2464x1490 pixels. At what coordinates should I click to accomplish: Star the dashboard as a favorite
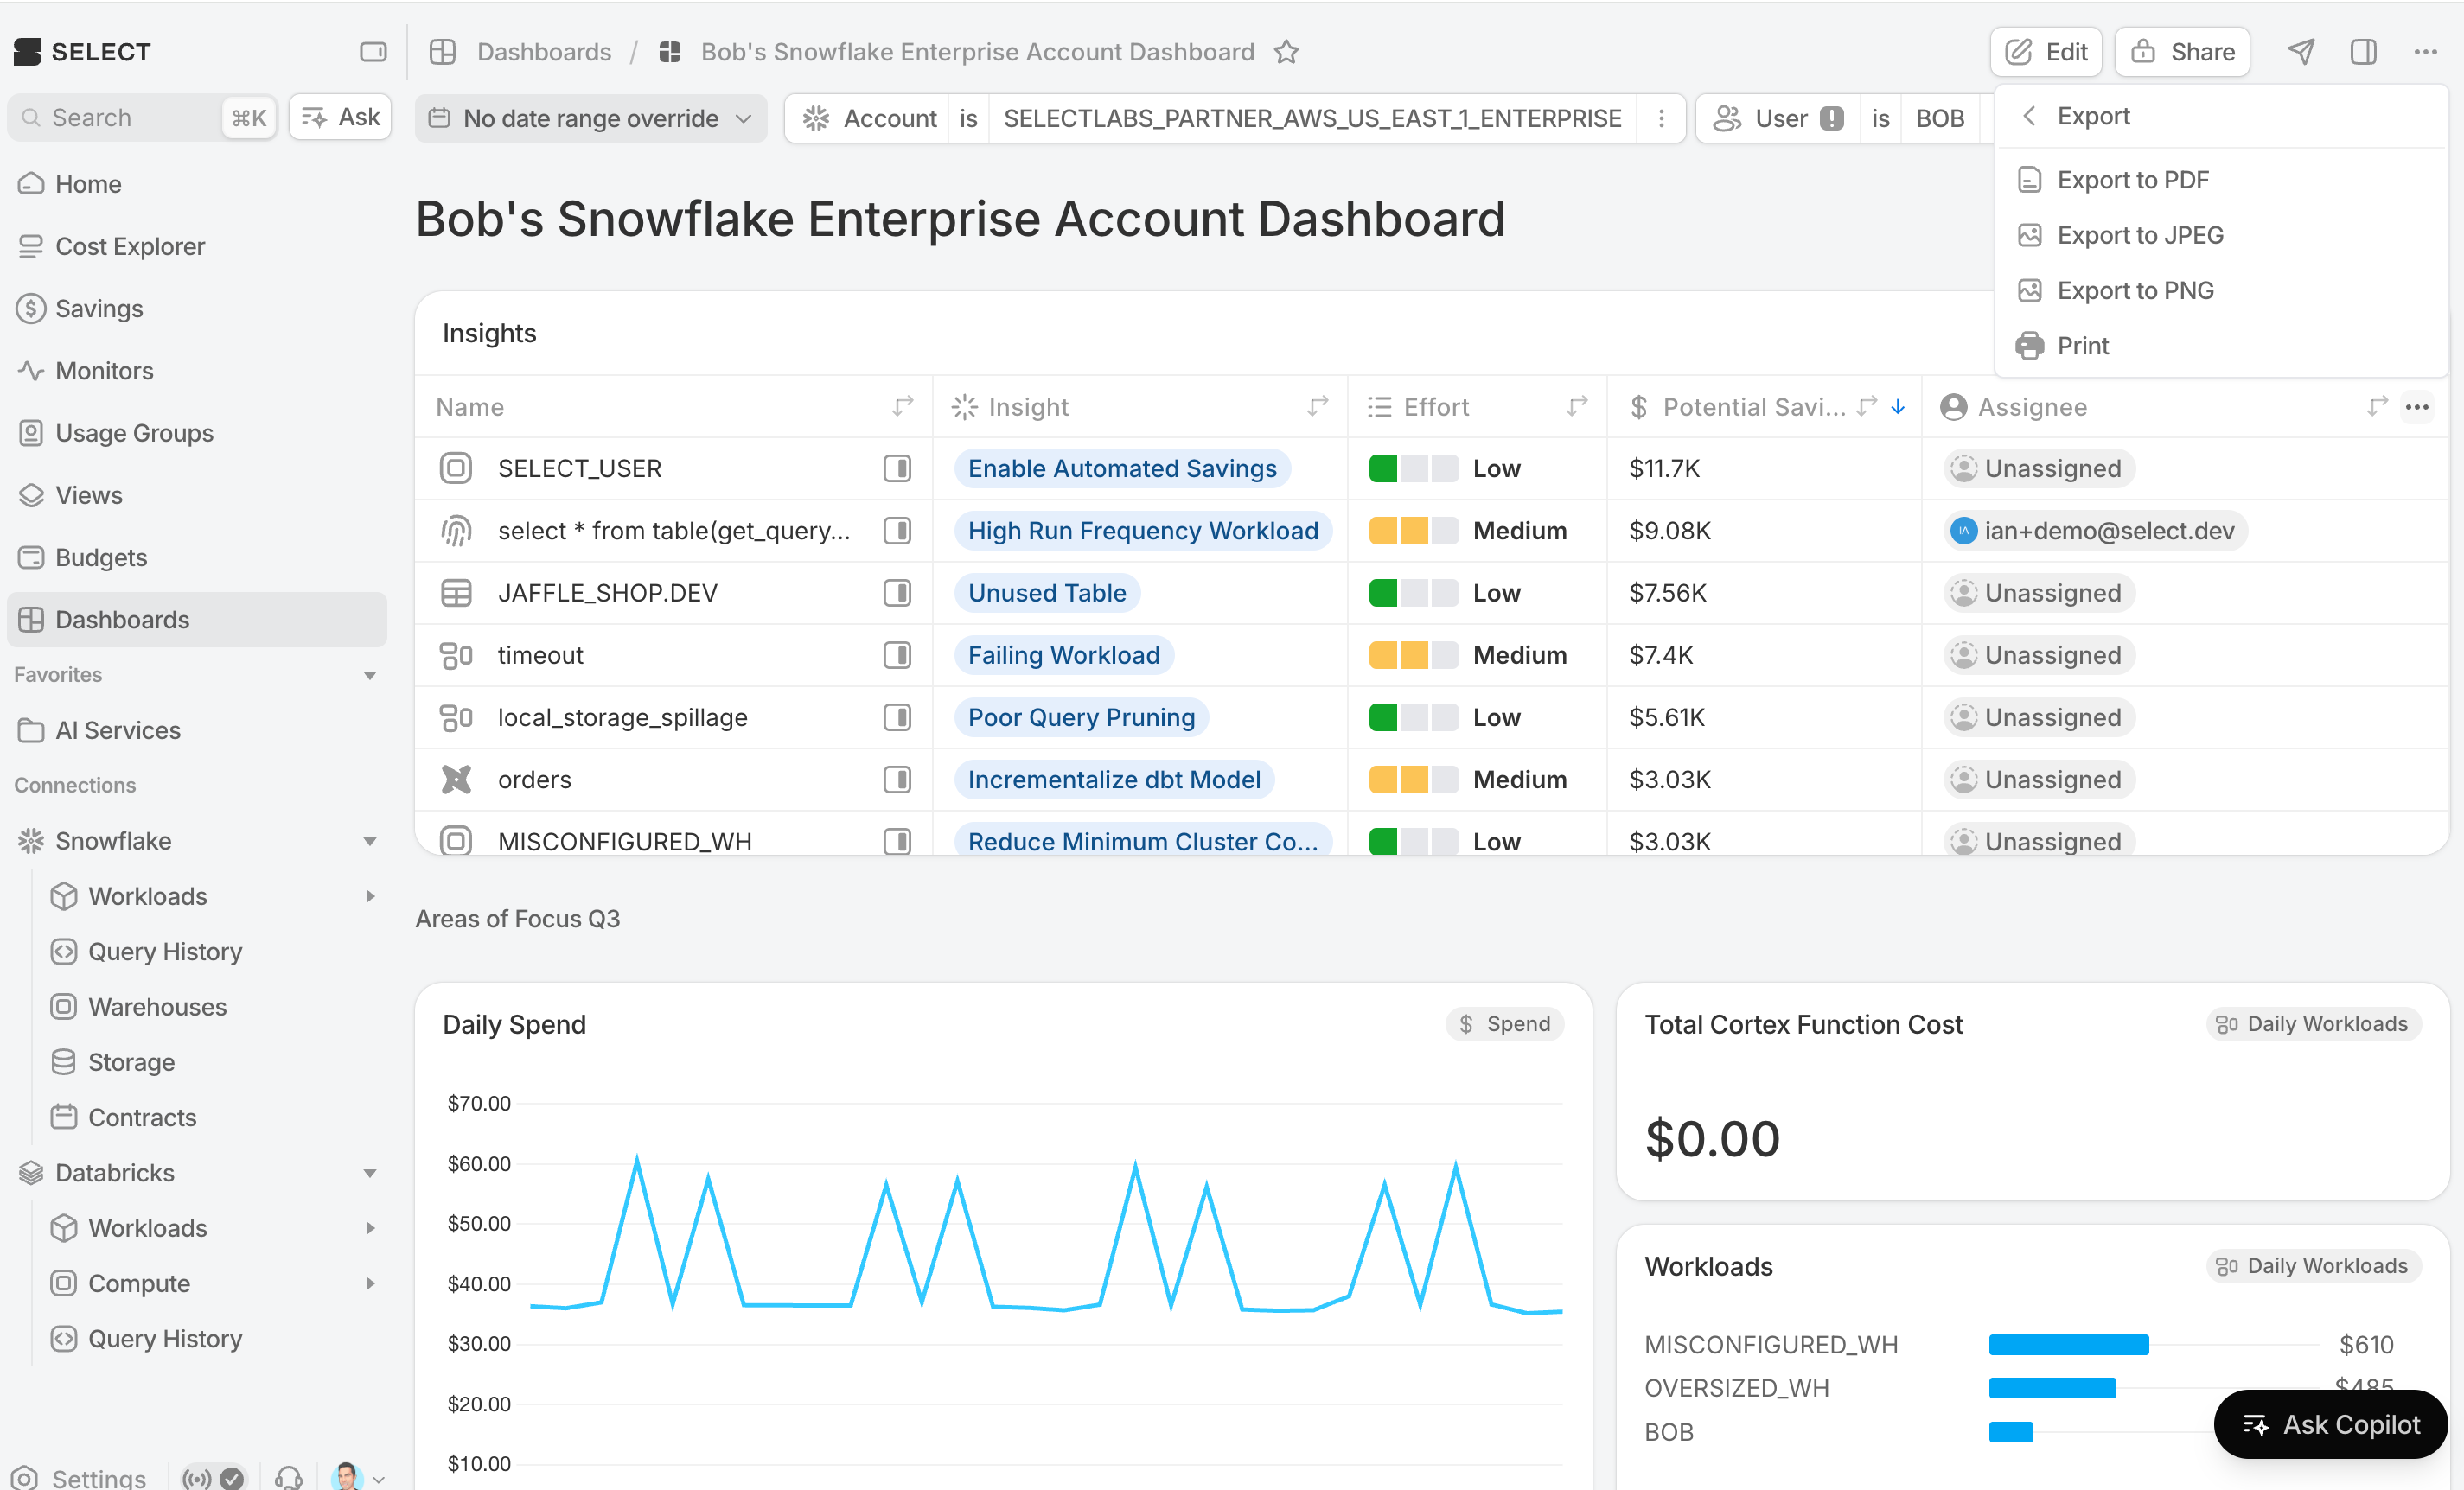point(1286,52)
